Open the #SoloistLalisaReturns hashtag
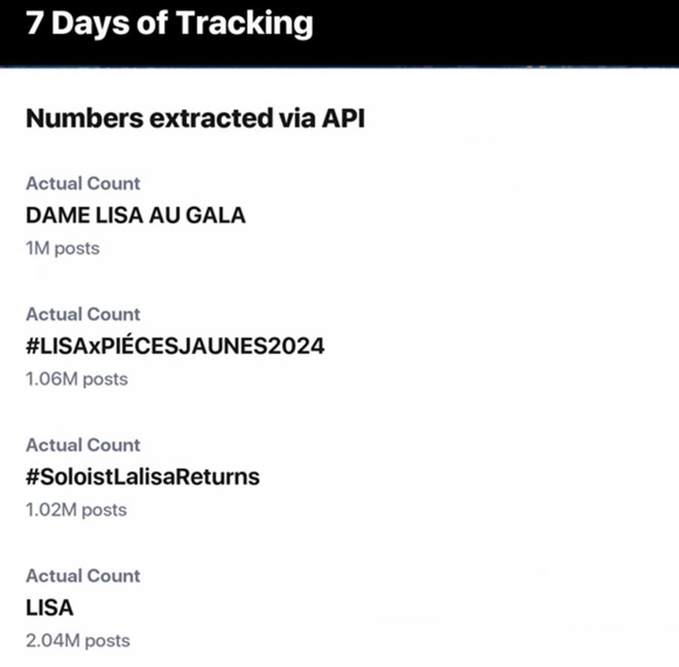The height and width of the screenshot is (667, 679). tap(142, 477)
